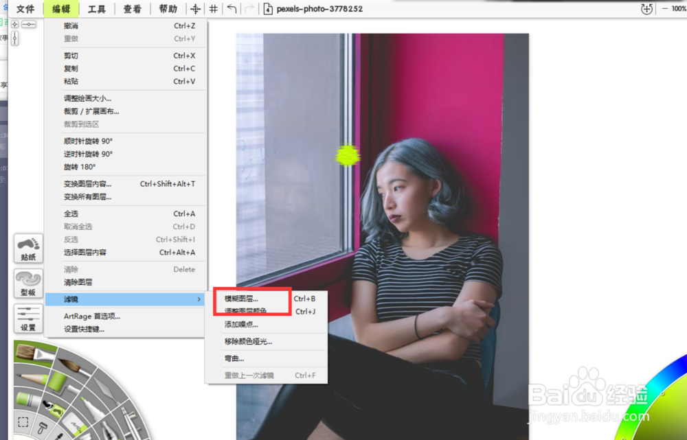The width and height of the screenshot is (687, 440).
Task: Click the 100% zoom value
Action: click(679, 9)
